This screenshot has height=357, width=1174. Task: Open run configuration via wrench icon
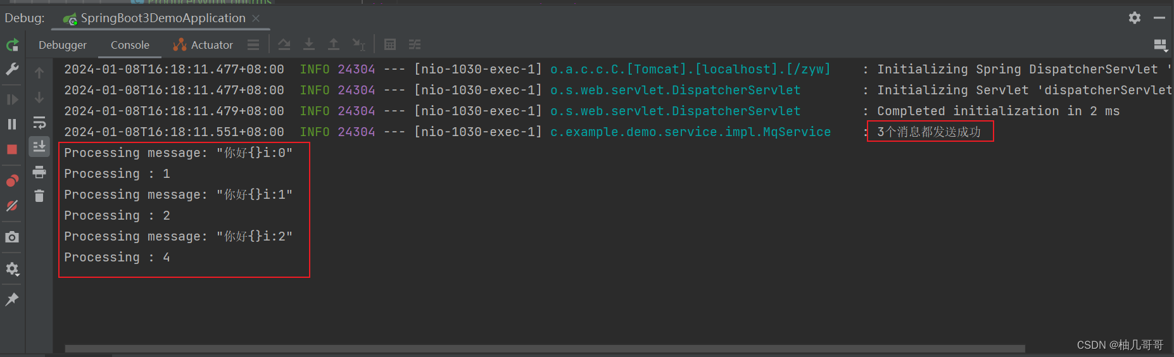pos(12,69)
